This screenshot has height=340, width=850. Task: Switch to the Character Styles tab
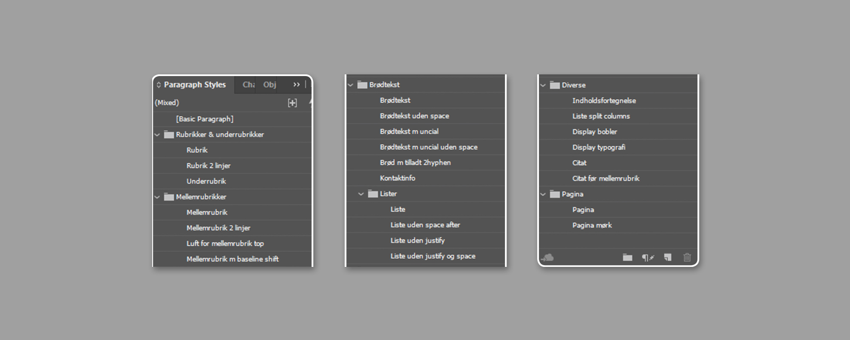pos(248,85)
